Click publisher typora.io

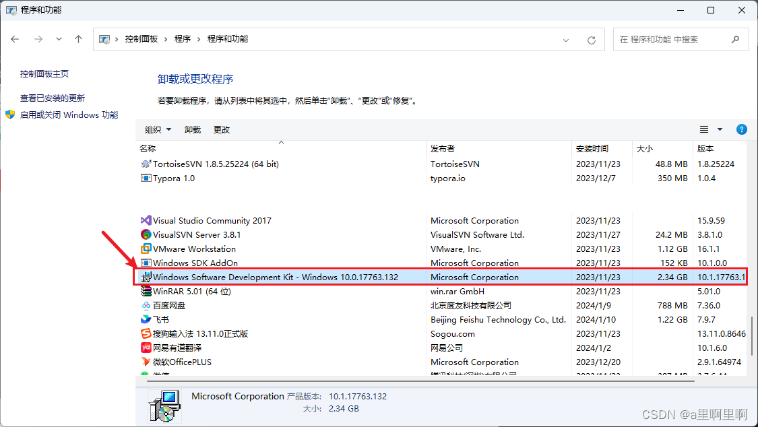pos(447,178)
